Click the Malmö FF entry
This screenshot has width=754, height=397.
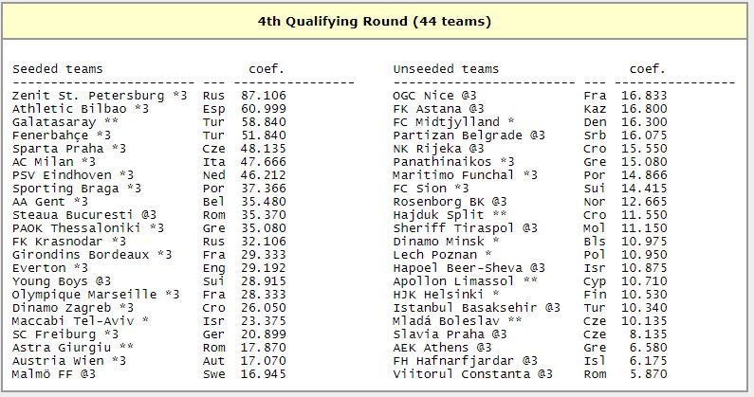coord(54,374)
